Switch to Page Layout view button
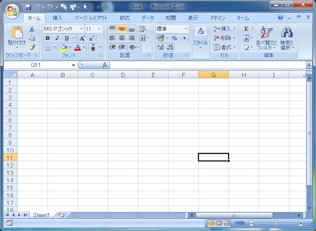Image resolution: width=316 pixels, height=231 pixels. tap(219, 223)
